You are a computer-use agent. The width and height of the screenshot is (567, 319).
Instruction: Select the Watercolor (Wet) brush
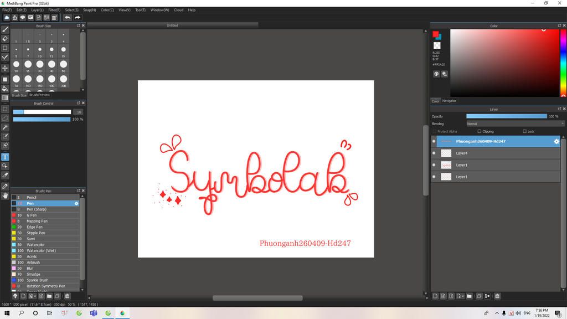point(45,251)
